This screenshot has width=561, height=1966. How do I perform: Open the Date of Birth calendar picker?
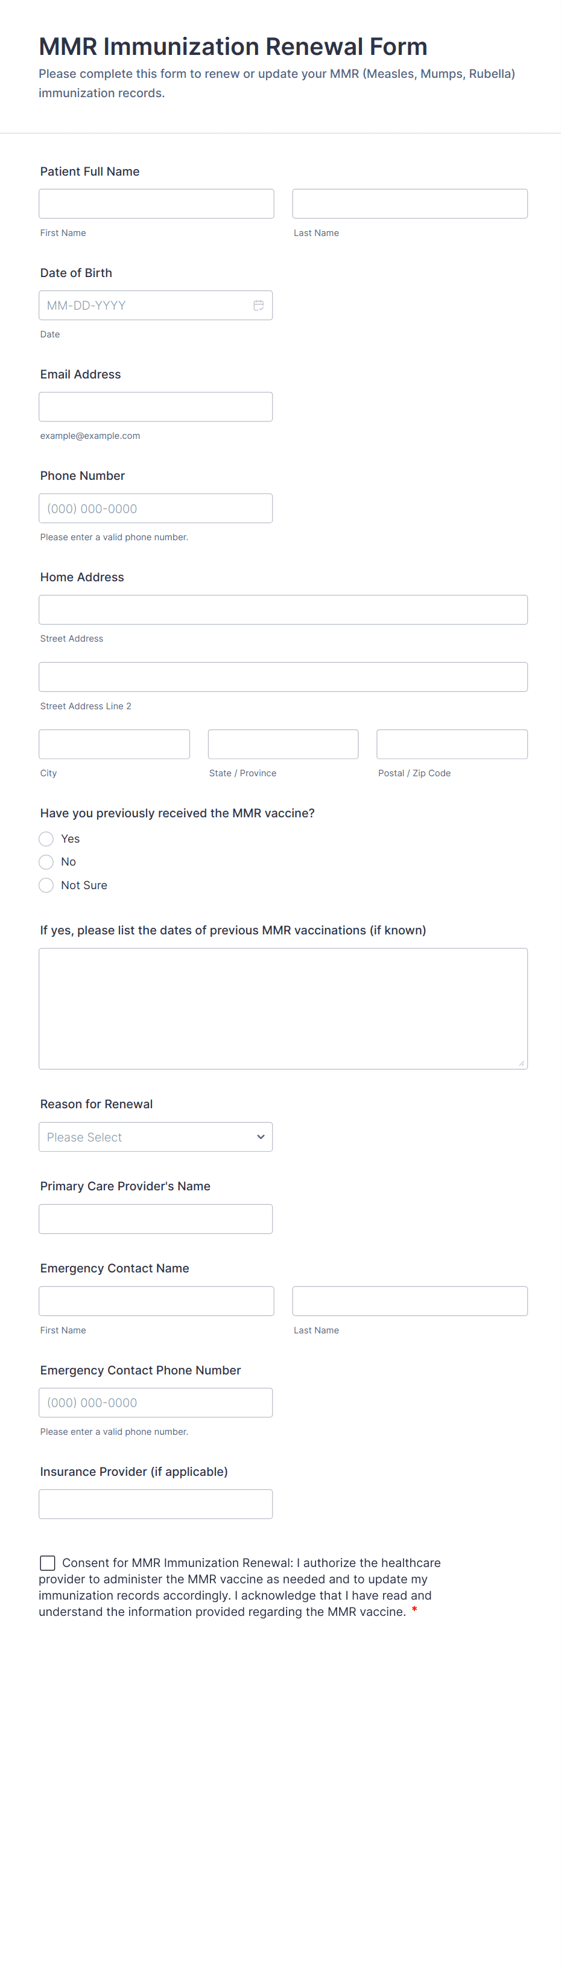point(258,305)
